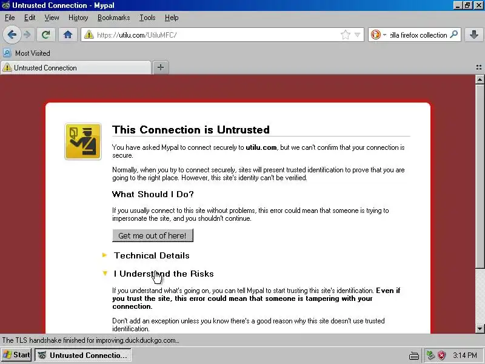Open a new tab with the plus button
The height and width of the screenshot is (364, 485).
[161, 67]
